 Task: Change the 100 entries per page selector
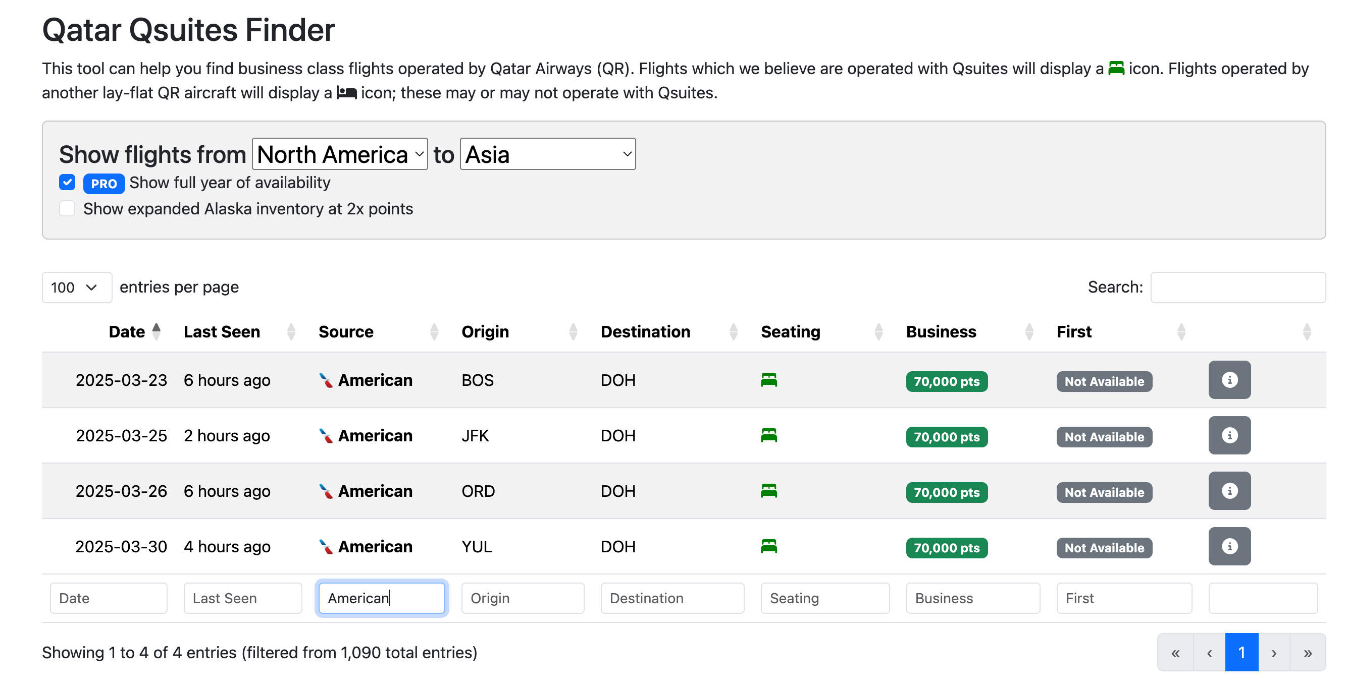[x=76, y=287]
